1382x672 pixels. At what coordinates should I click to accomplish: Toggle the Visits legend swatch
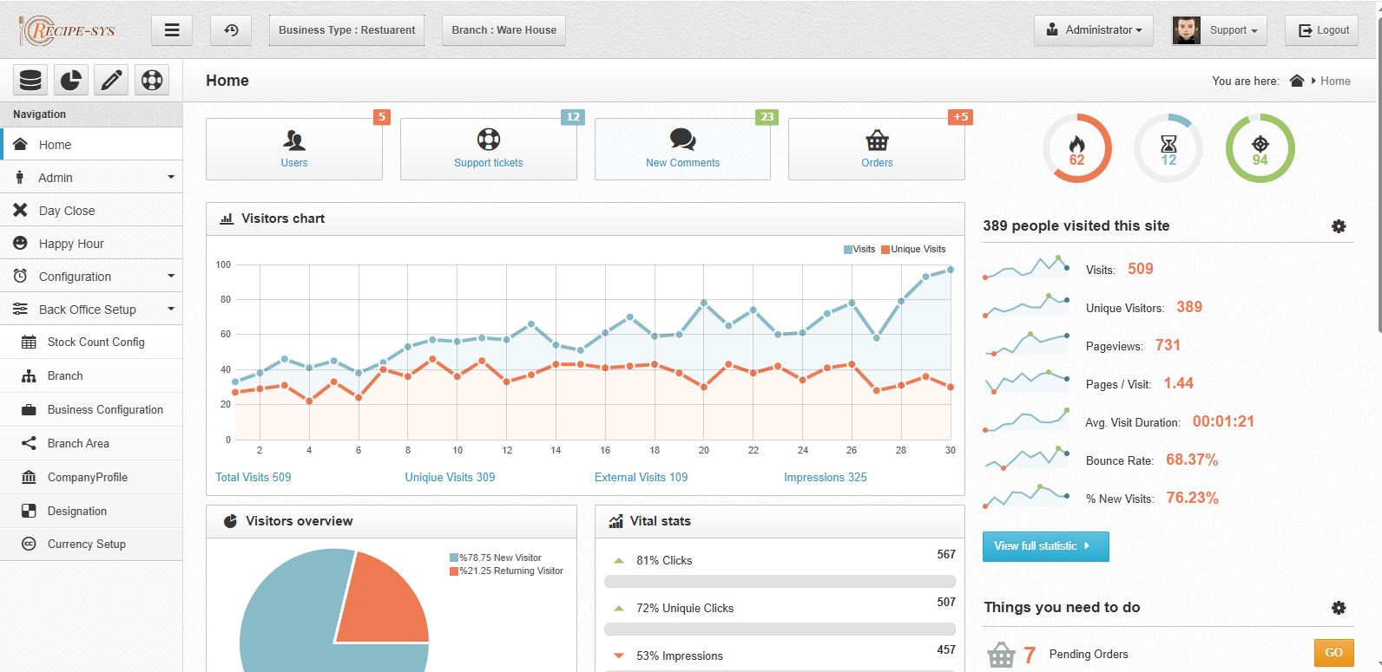[848, 250]
